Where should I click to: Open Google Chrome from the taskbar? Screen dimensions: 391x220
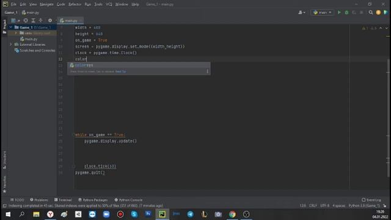pos(232,215)
